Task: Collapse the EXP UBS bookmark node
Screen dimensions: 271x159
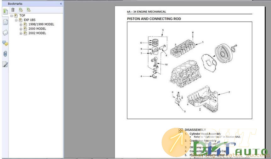Action: click(x=16, y=20)
